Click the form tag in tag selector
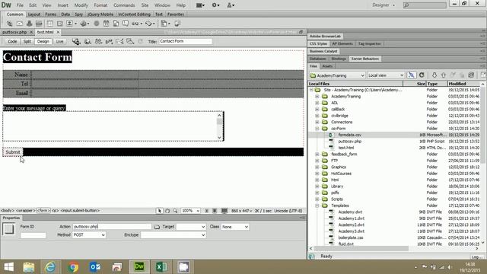Image resolution: width=487 pixels, height=274 pixels. click(43, 211)
